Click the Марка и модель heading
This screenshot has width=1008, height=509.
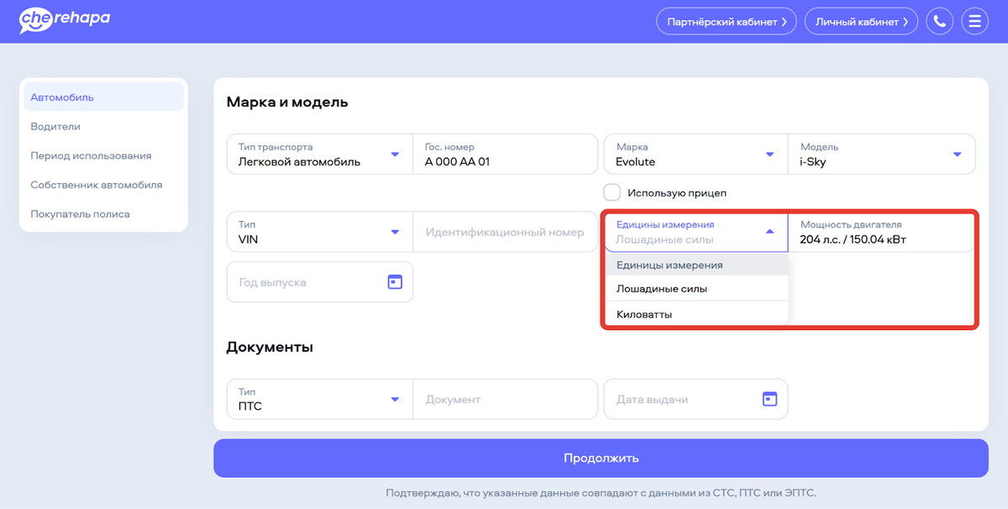pos(287,102)
